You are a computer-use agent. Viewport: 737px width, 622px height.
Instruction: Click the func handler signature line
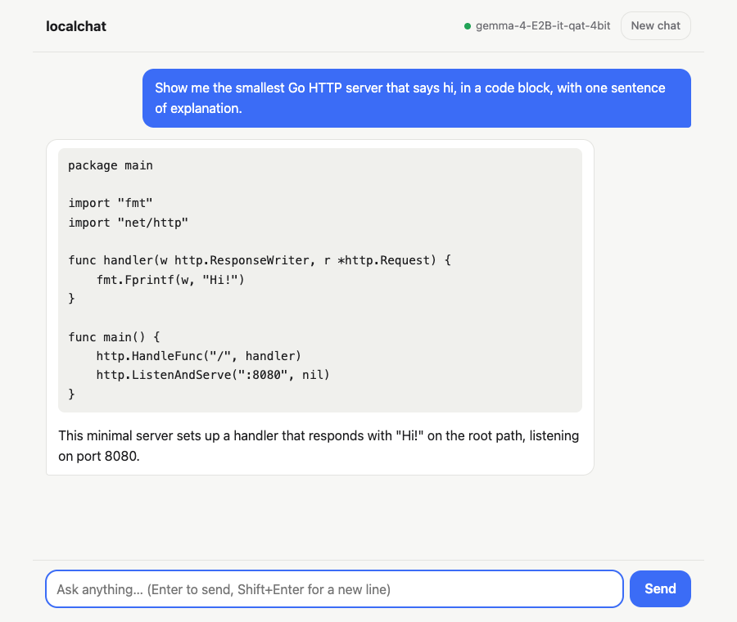pos(260,260)
